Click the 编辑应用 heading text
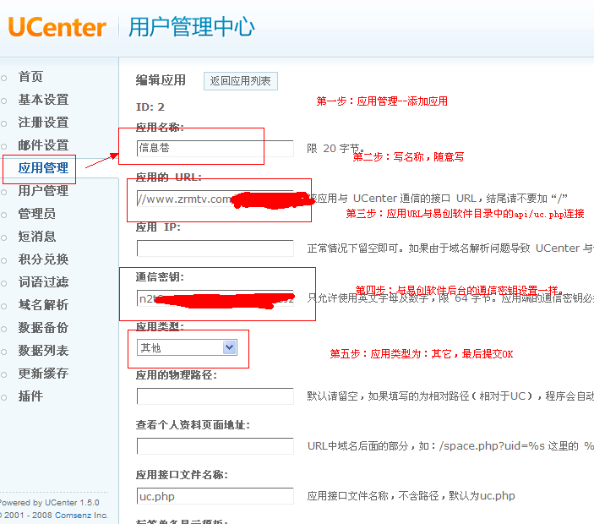This screenshot has width=594, height=524. [161, 80]
